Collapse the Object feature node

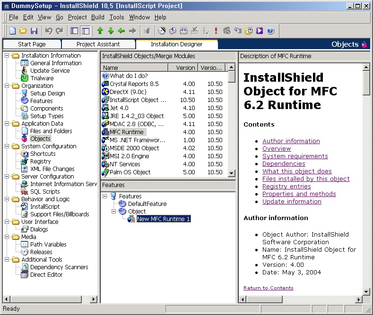114,211
